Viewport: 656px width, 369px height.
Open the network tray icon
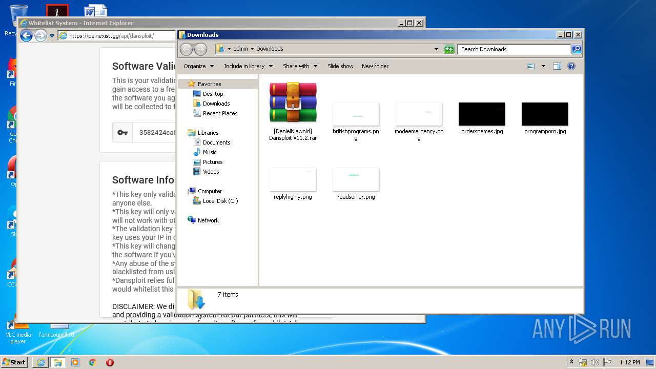[x=582, y=362]
